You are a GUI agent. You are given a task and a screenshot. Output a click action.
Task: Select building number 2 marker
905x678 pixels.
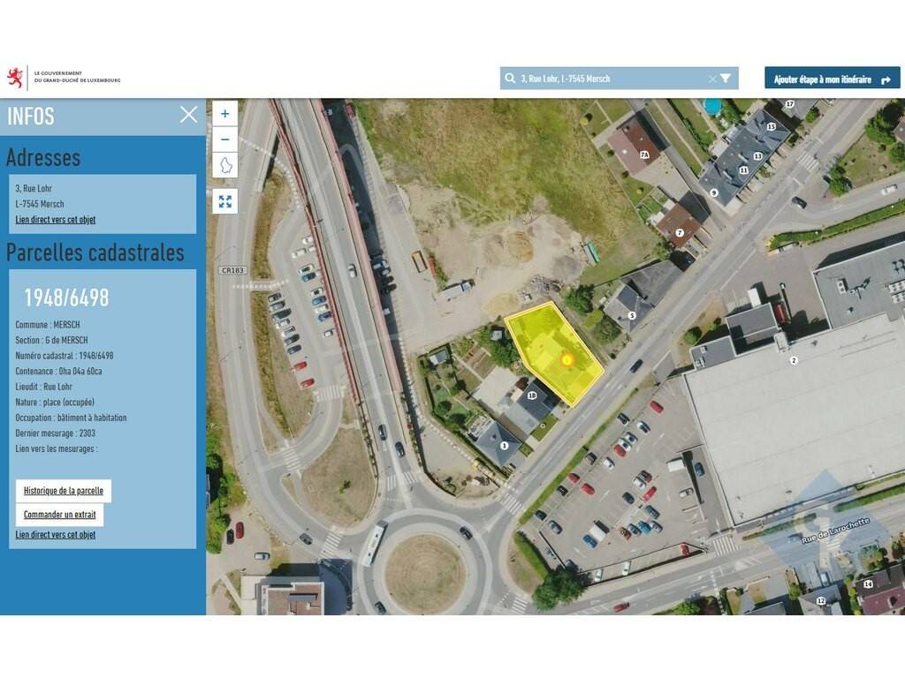pyautogui.click(x=793, y=360)
